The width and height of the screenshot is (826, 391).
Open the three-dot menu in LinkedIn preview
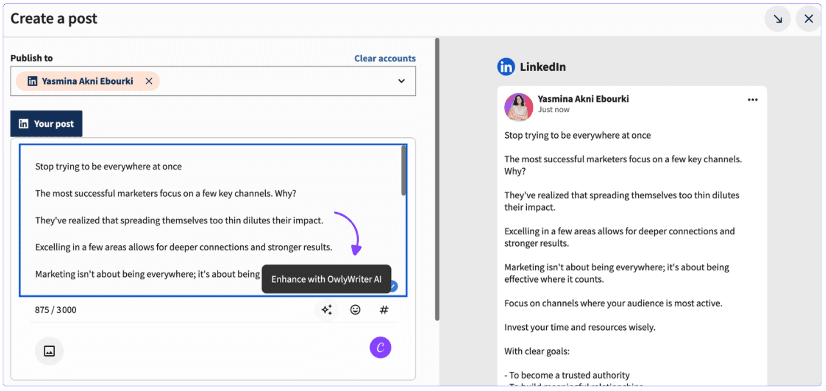pos(752,100)
